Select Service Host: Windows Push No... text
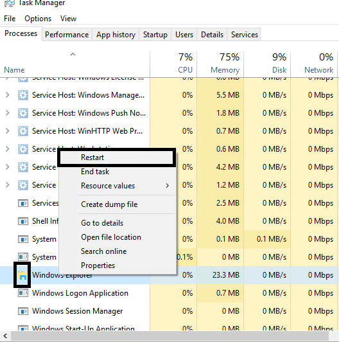Viewport: 339px width, 342px height. pos(89,113)
